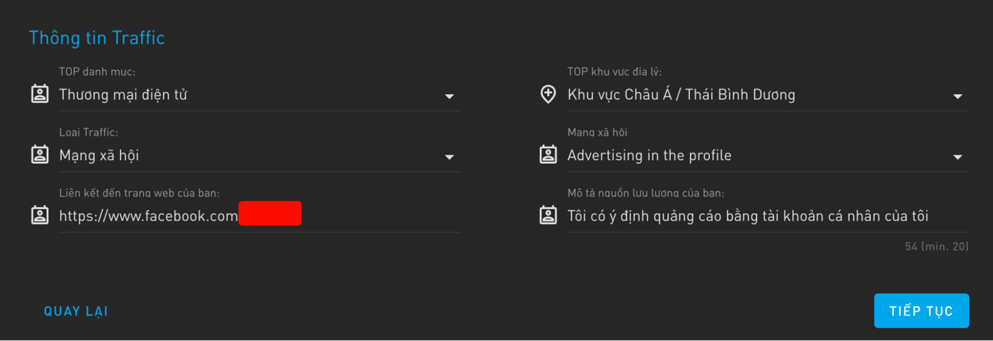Click the Mạng xã hội traffic type value
The image size is (993, 341).
coord(99,156)
